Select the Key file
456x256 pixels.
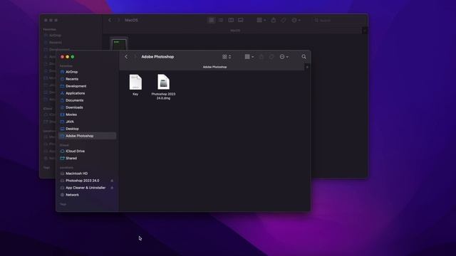tap(135, 85)
